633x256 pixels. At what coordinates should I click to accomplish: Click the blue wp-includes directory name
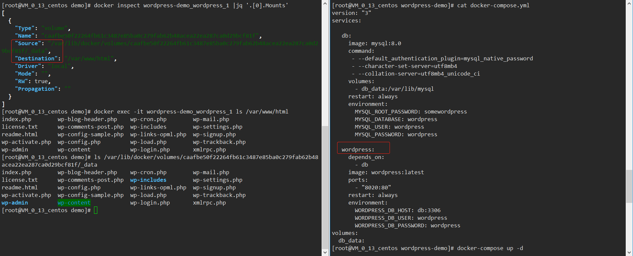point(148,180)
